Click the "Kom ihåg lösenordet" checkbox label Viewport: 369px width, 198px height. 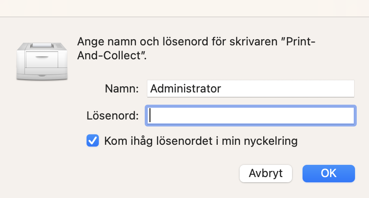point(201,141)
